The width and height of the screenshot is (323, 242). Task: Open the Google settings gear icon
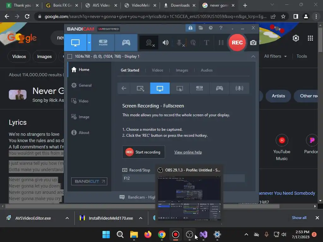[296, 38]
